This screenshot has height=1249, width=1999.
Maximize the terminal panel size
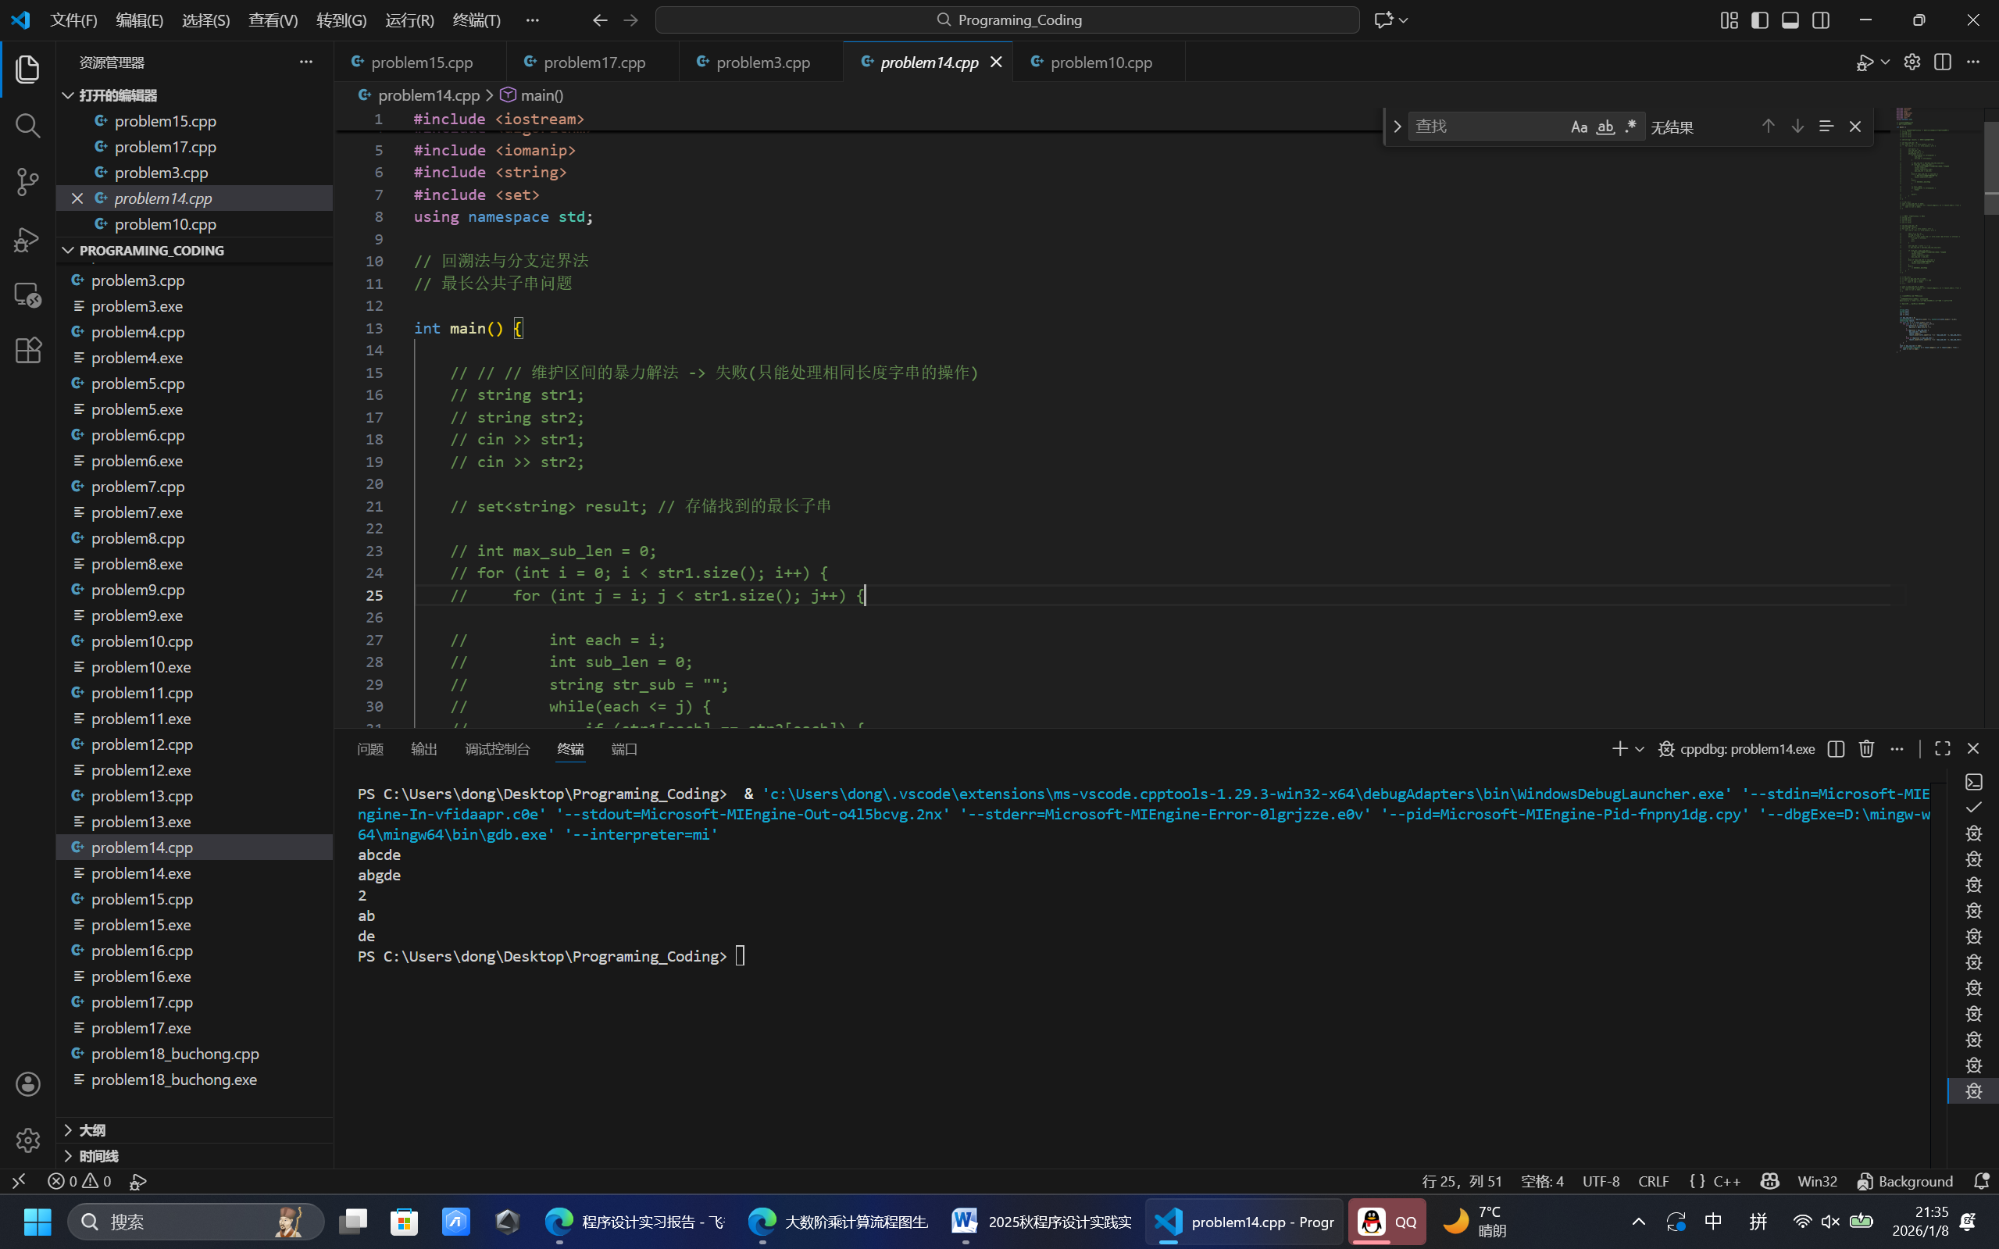(1942, 748)
